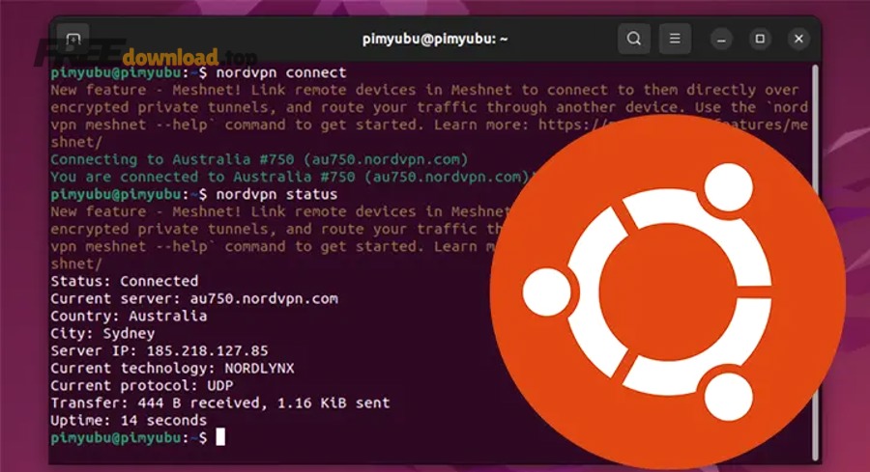
Task: Click the terminal vertical scrollbar
Action: pos(816,263)
